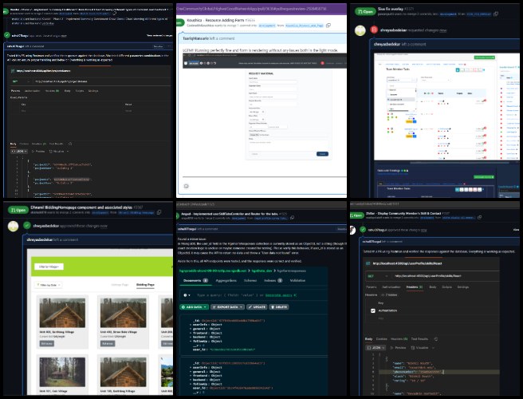Switch to the Aggregations tab in MongoDB
This screenshot has height=399, width=523.
pyautogui.click(x=226, y=280)
